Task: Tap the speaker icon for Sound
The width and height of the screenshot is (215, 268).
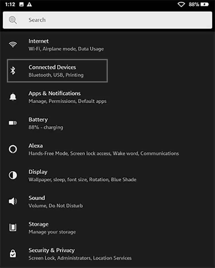Action: tap(13, 201)
